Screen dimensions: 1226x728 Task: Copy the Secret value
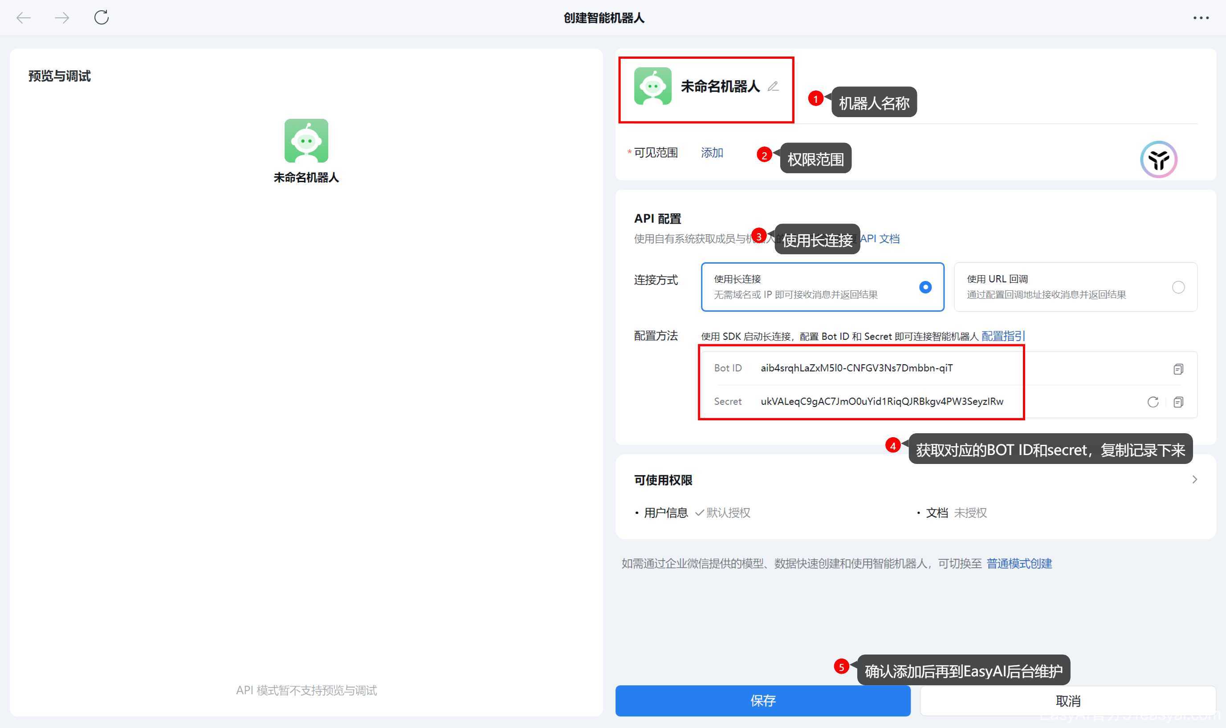coord(1177,402)
